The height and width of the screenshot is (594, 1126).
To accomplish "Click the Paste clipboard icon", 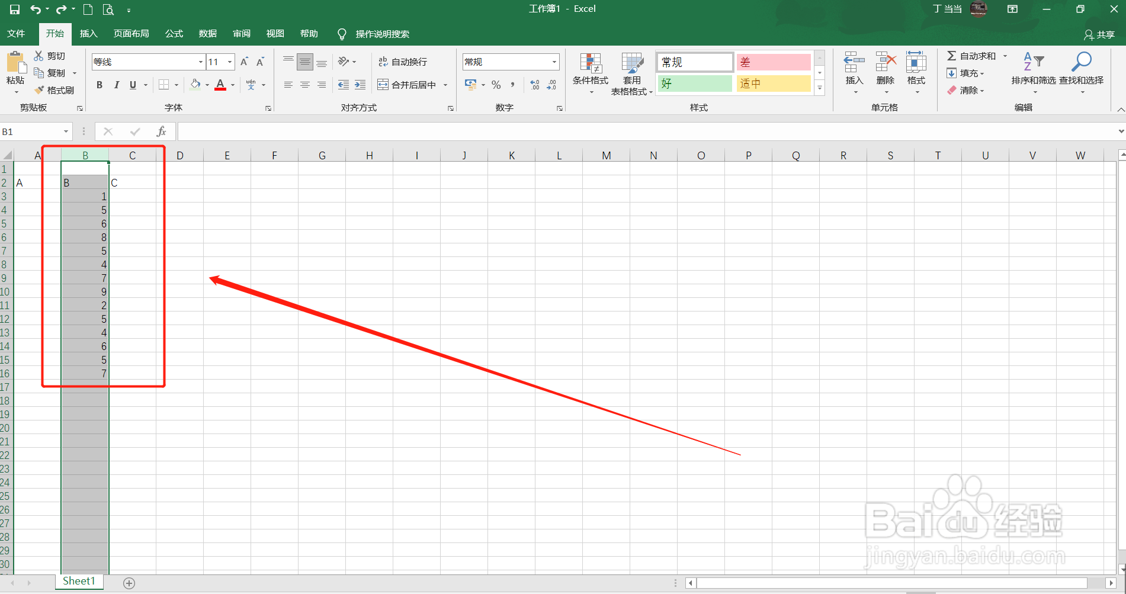I will (15, 63).
